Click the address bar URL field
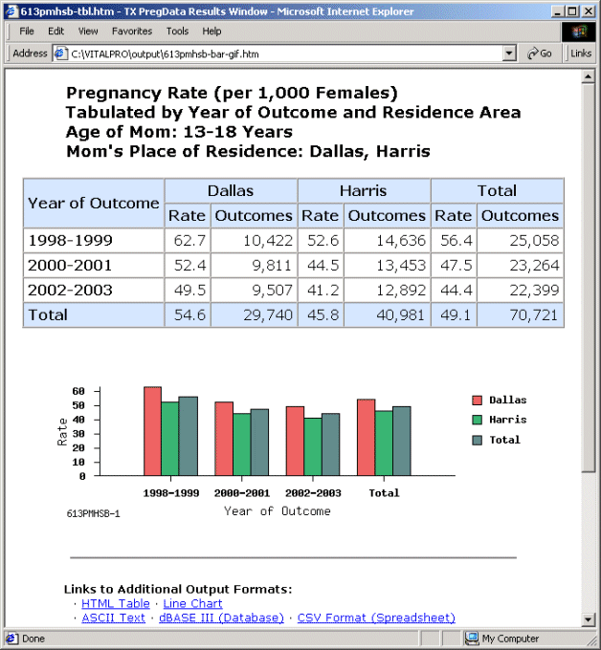 tap(284, 54)
